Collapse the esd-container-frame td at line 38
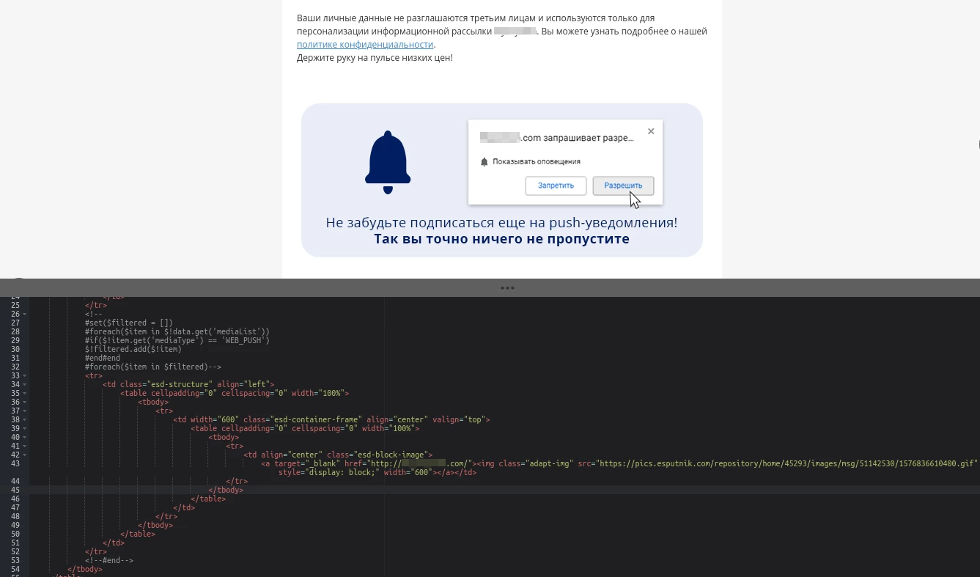 click(x=25, y=419)
